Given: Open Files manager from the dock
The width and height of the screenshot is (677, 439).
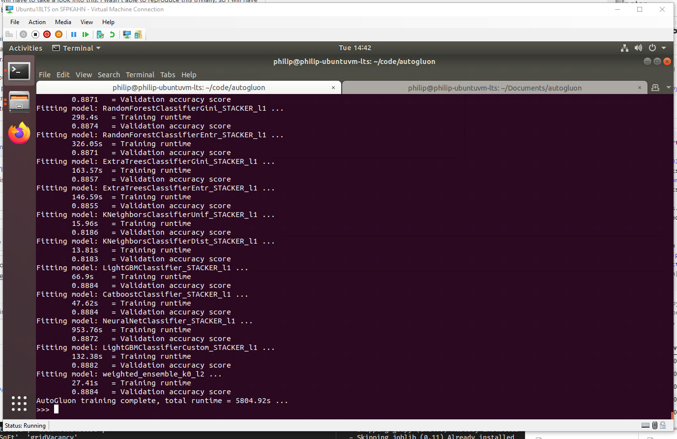Looking at the screenshot, I should (x=19, y=102).
